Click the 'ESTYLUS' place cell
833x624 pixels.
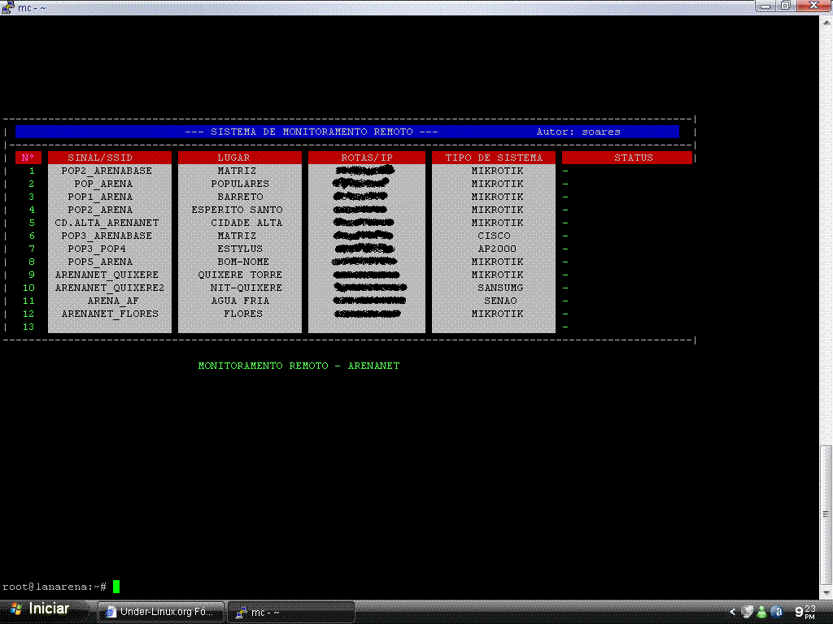[x=240, y=249]
